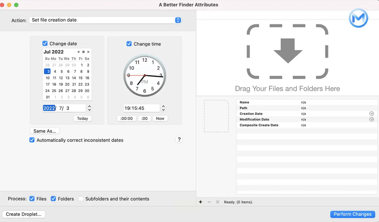Screen dimensions: 379x222
Task: Toggle the Change date checkbox
Action: (x=45, y=43)
